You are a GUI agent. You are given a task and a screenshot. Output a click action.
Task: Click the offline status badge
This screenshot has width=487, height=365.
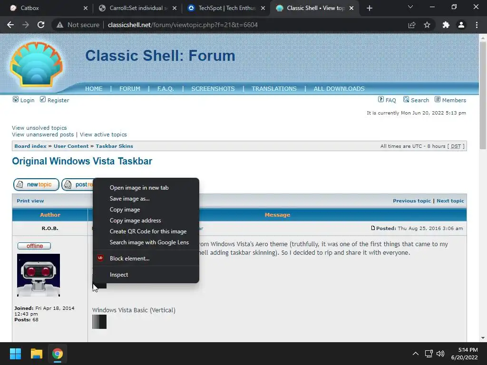click(x=34, y=246)
